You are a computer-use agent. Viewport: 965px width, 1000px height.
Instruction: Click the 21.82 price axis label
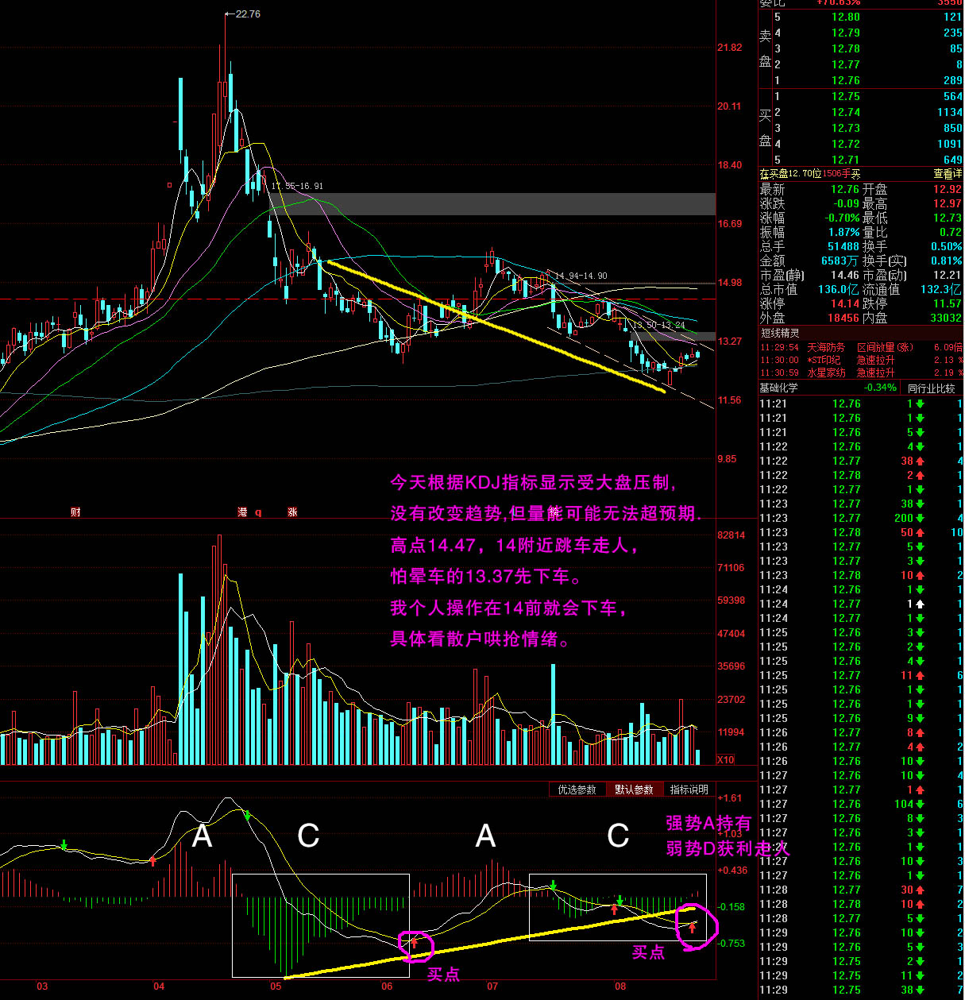coord(729,48)
